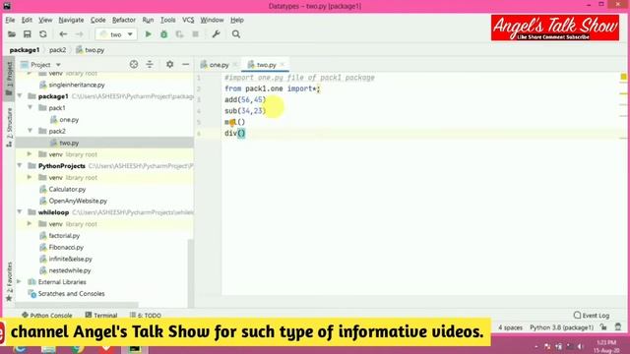Click the Save All toolbar icon
The image size is (630, 354).
coord(27,34)
